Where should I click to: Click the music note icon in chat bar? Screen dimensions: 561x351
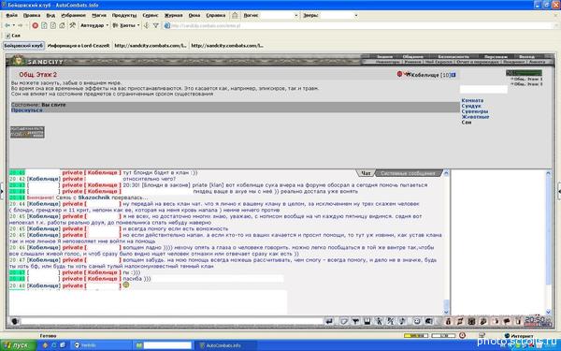tap(402, 321)
